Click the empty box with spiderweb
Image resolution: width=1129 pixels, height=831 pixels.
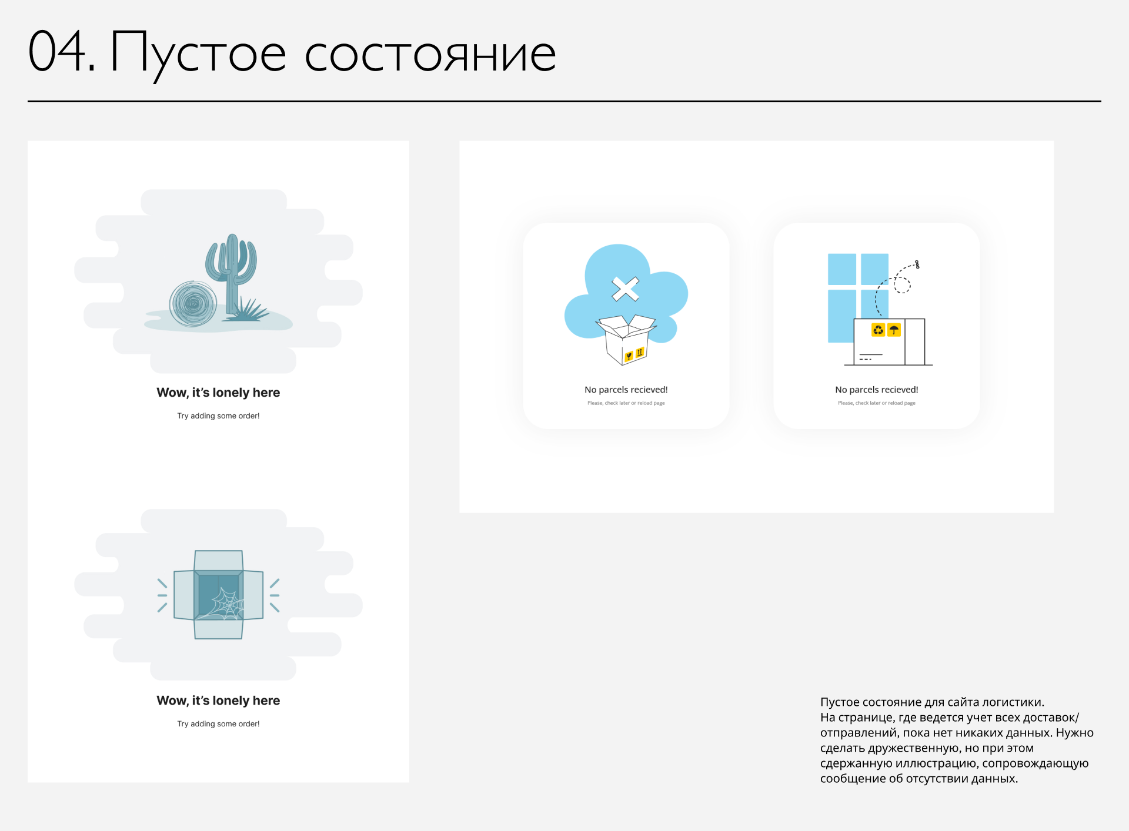pos(219,595)
